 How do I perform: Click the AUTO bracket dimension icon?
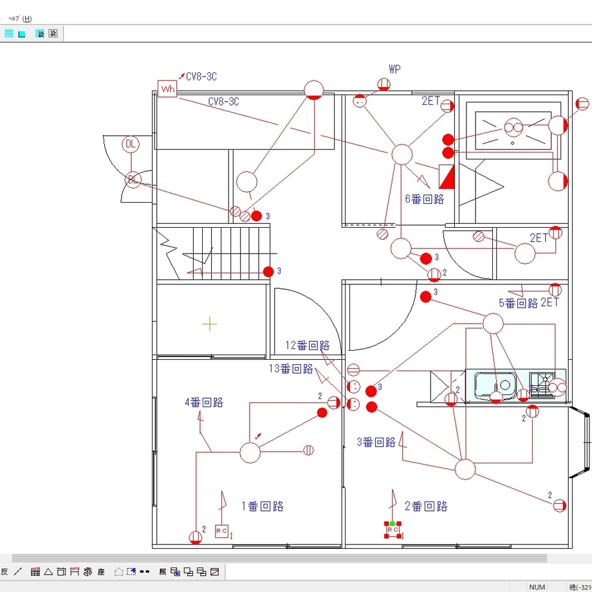pos(75,571)
